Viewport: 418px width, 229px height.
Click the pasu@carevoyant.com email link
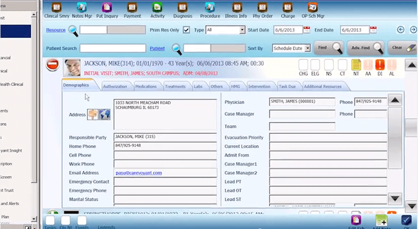pyautogui.click(x=138, y=173)
